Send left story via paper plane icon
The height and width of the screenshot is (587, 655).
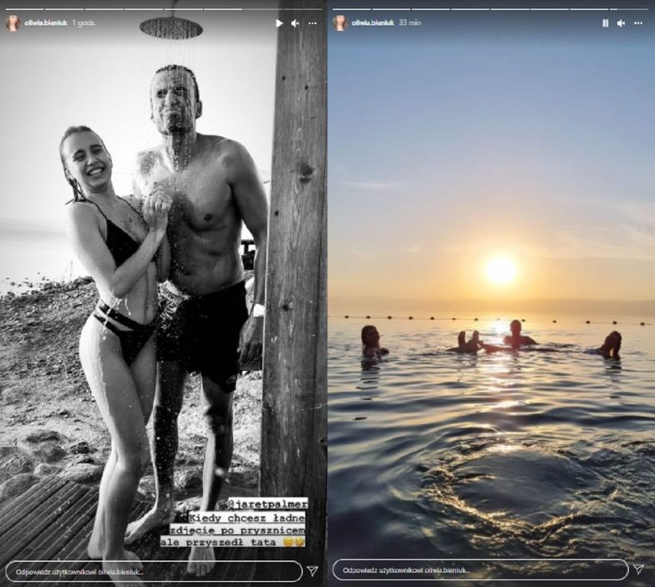(312, 571)
